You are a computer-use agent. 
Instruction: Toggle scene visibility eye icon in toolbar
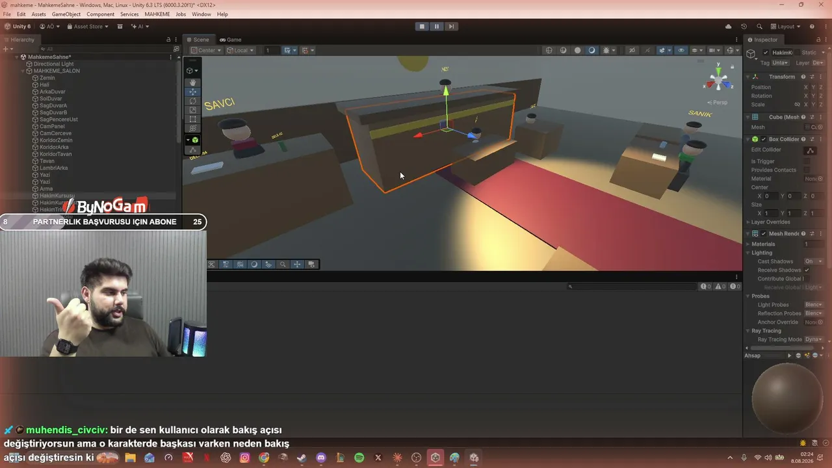[x=681, y=50]
